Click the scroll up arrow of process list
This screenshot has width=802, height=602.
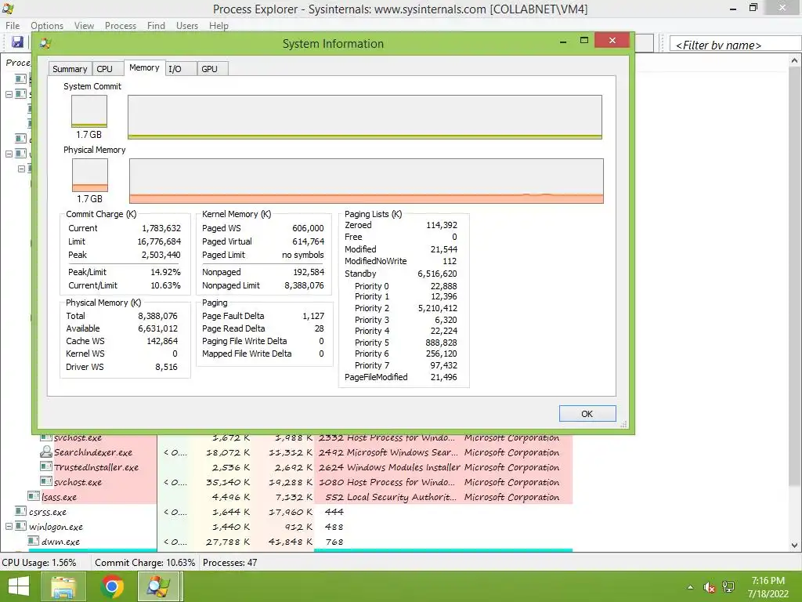pyautogui.click(x=794, y=60)
